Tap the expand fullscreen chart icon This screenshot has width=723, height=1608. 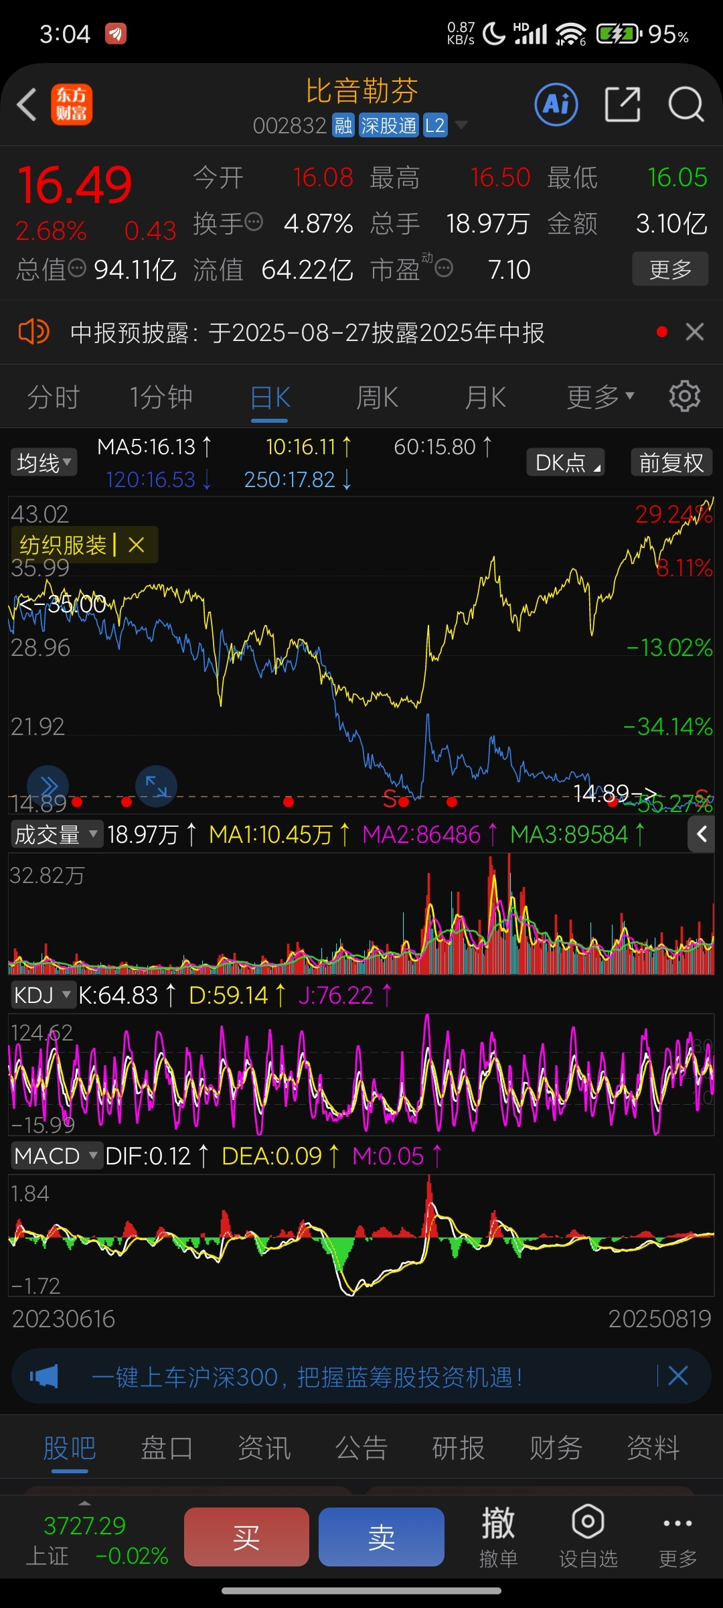156,785
